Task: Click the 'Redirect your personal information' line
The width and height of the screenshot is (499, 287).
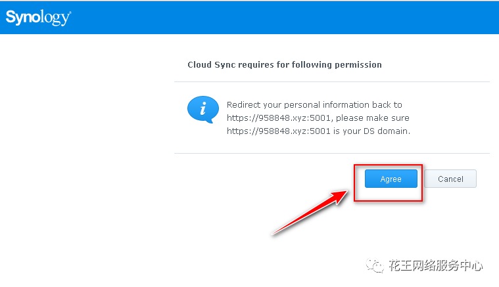Action: point(314,105)
